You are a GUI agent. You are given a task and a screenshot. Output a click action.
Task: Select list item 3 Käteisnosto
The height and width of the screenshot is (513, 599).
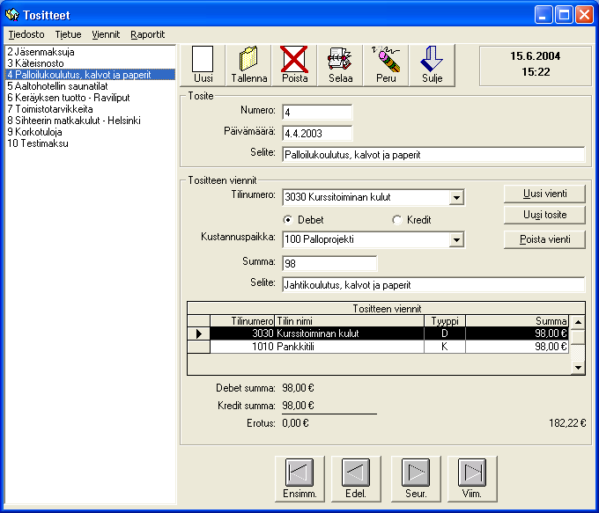click(x=90, y=63)
